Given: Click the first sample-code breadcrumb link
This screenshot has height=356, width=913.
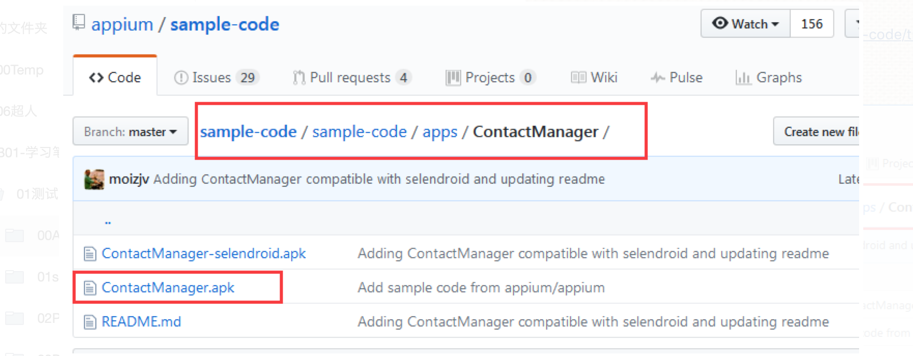Looking at the screenshot, I should pos(249,132).
